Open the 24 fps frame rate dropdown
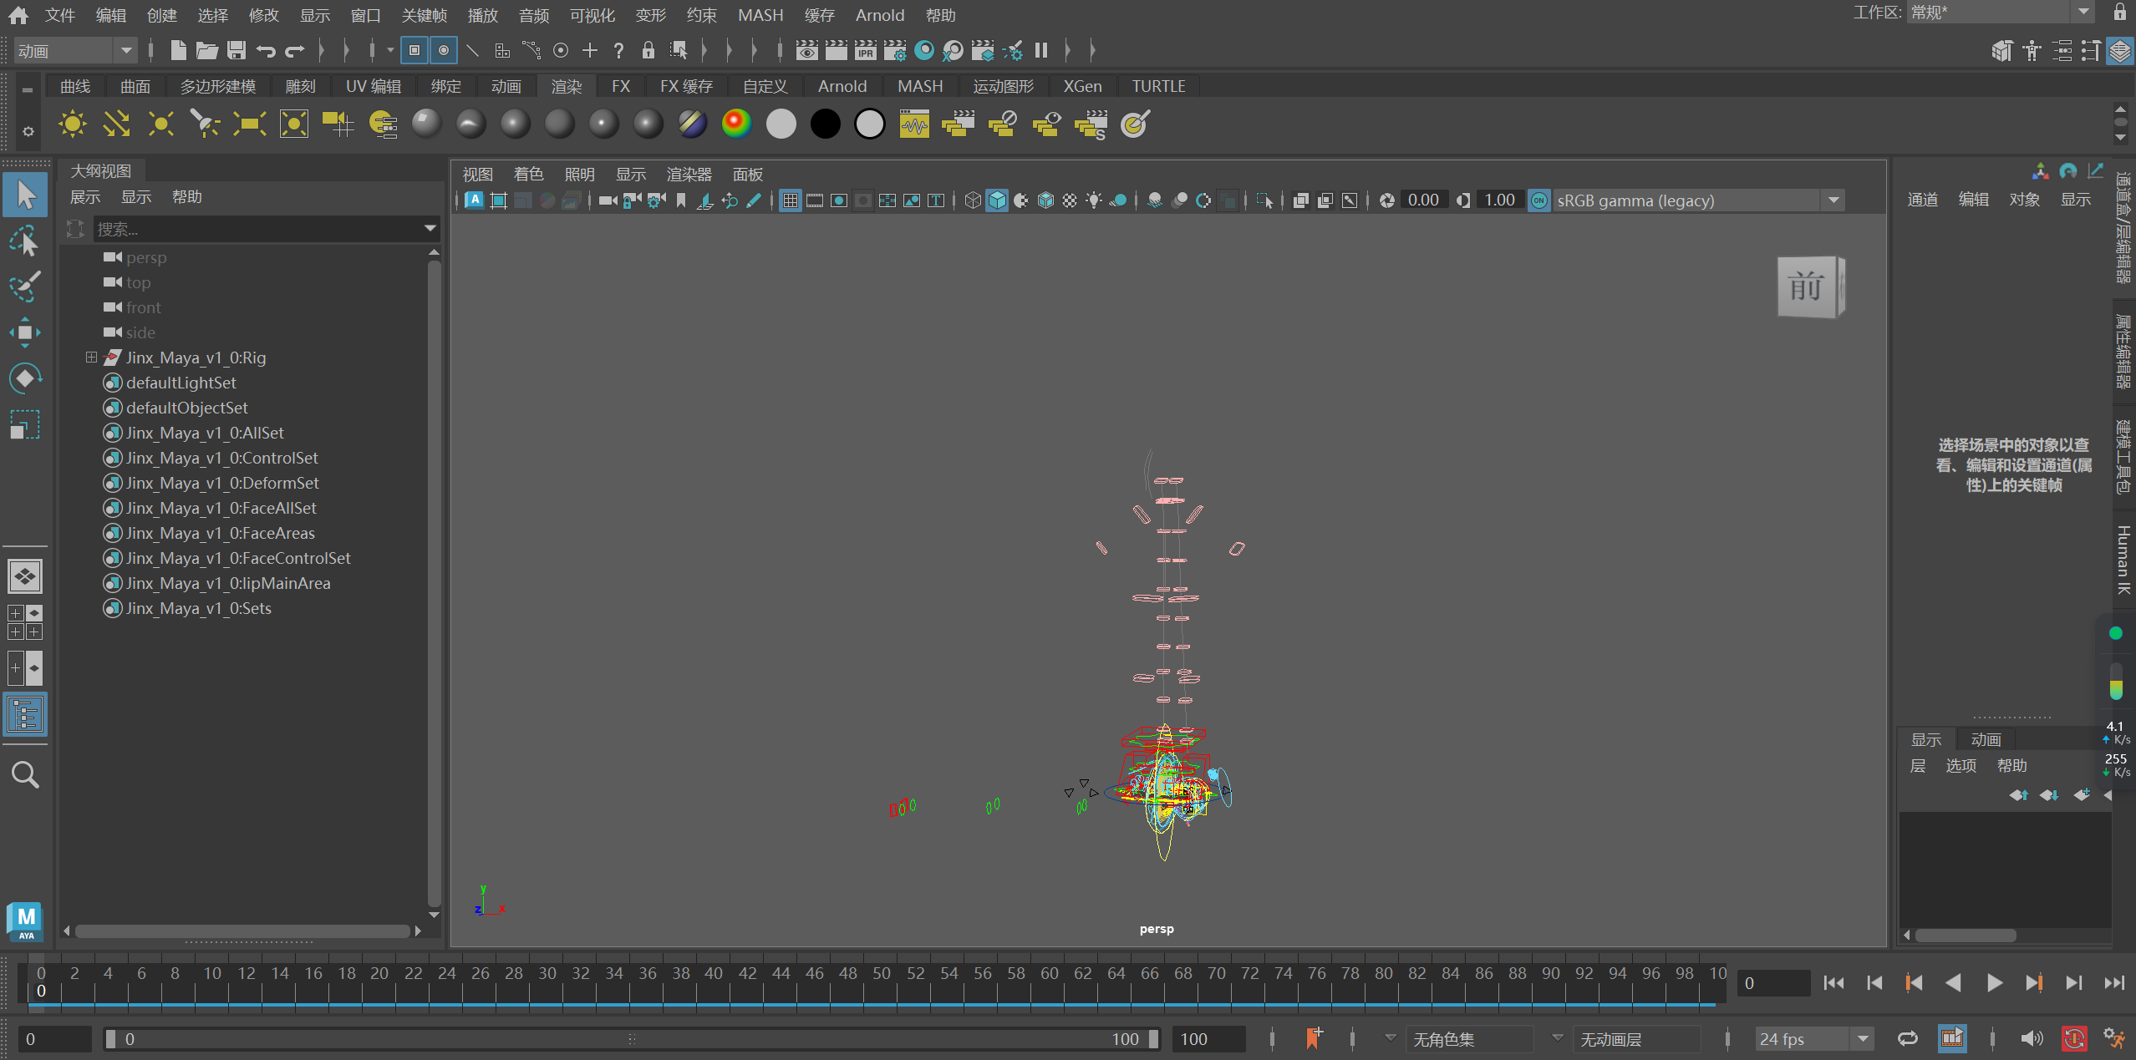 [x=1863, y=1039]
